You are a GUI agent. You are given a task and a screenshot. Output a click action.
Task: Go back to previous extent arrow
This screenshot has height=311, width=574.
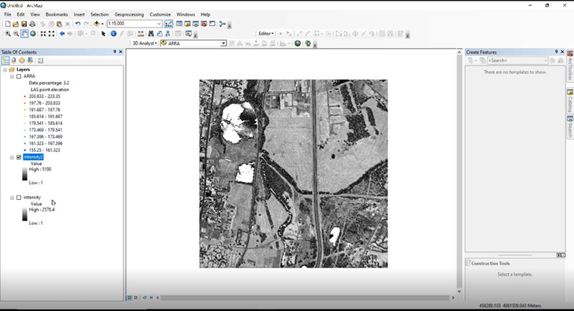click(x=62, y=34)
